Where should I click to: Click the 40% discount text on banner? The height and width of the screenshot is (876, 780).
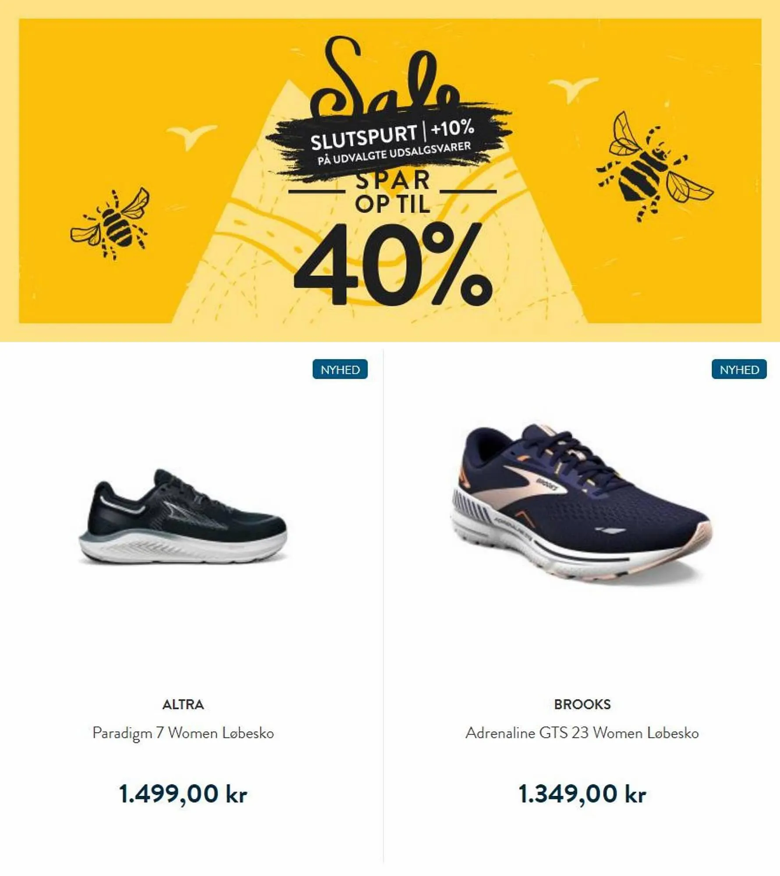point(393,265)
